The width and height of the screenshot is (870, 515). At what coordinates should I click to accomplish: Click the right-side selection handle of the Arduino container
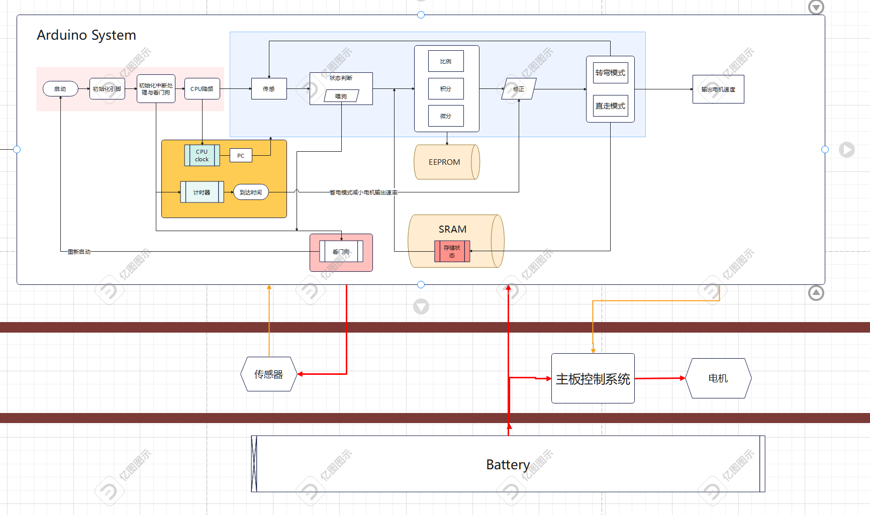[825, 150]
